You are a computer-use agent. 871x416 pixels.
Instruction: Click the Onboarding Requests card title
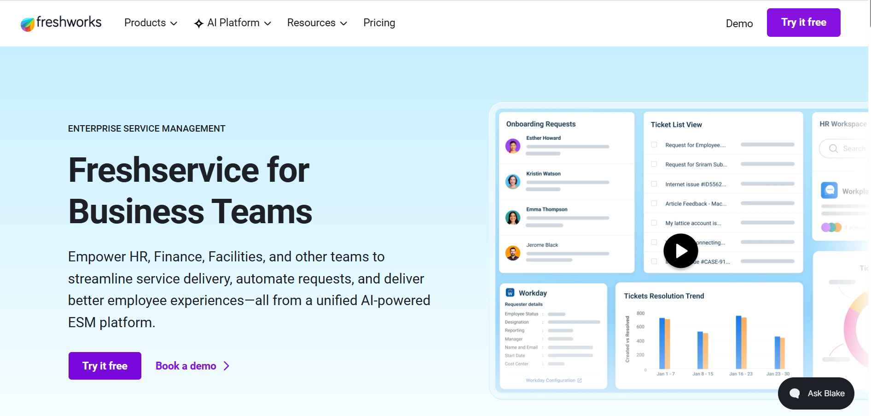pos(541,124)
